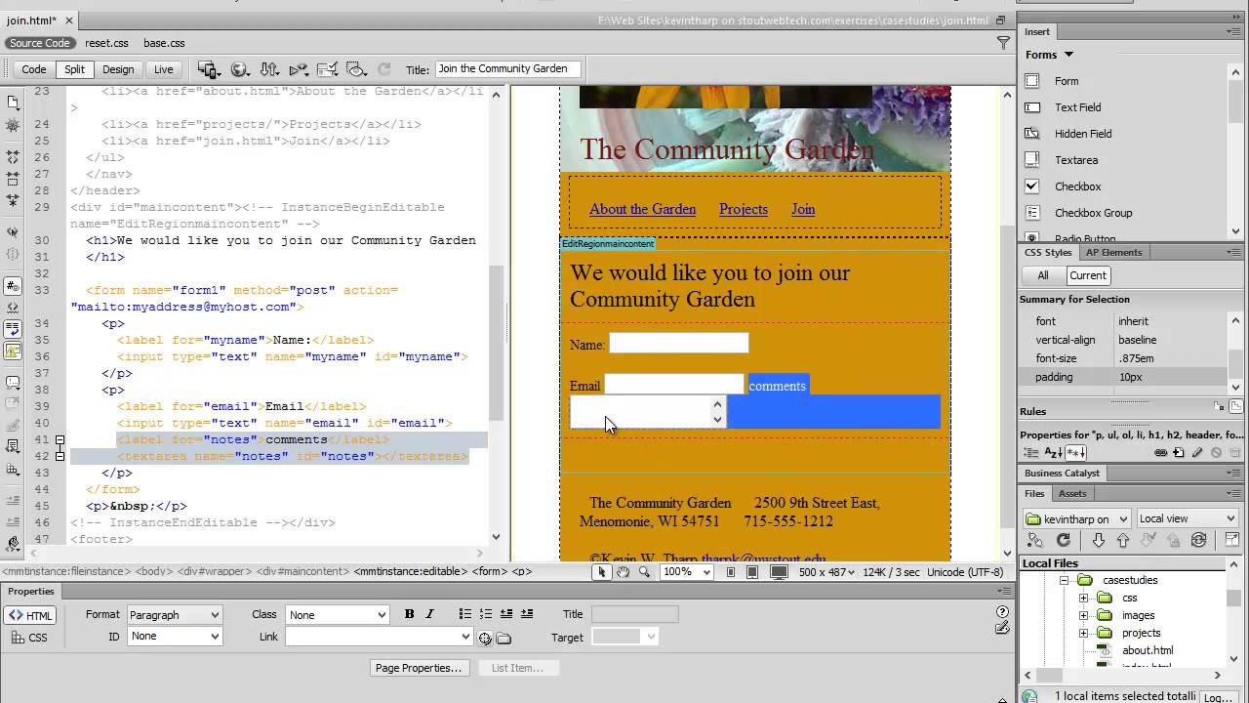1249x703 pixels.
Task: Click the New CSS Rule icon
Action: click(x=1179, y=453)
